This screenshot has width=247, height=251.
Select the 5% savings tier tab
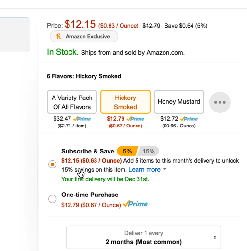127,151
